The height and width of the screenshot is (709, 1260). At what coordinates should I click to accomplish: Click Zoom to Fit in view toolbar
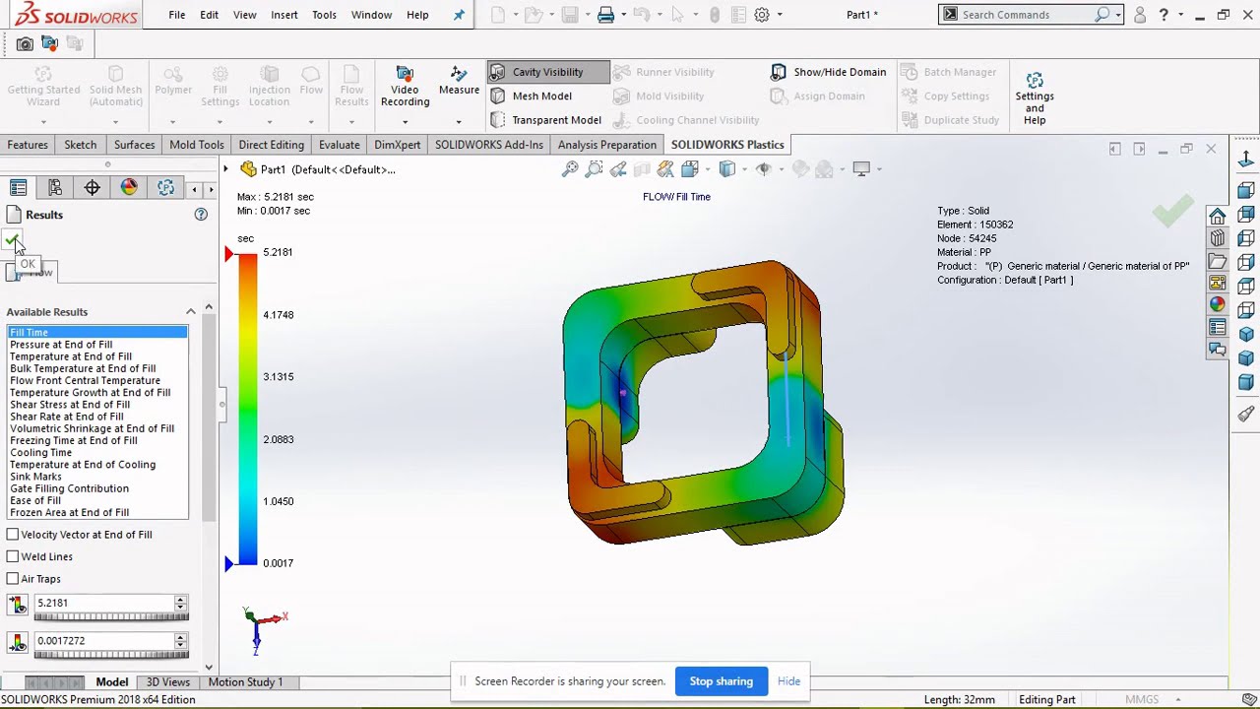tap(570, 169)
